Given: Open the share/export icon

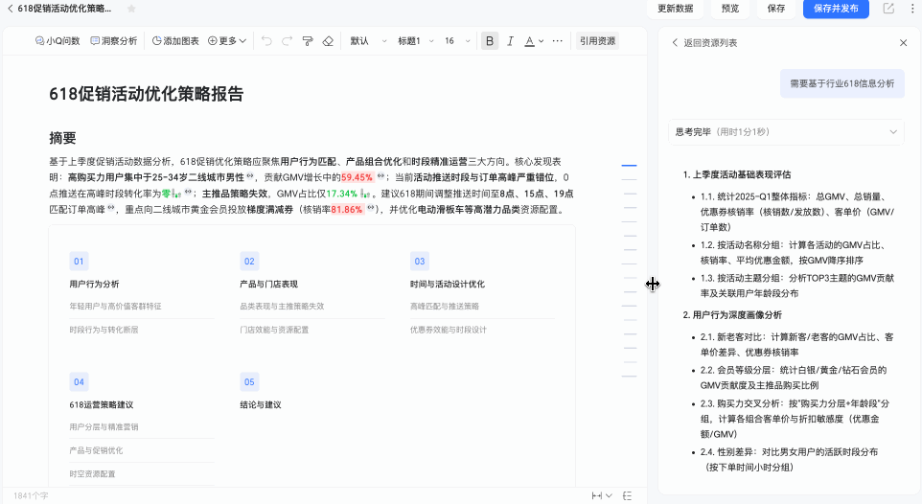Looking at the screenshot, I should [x=888, y=9].
